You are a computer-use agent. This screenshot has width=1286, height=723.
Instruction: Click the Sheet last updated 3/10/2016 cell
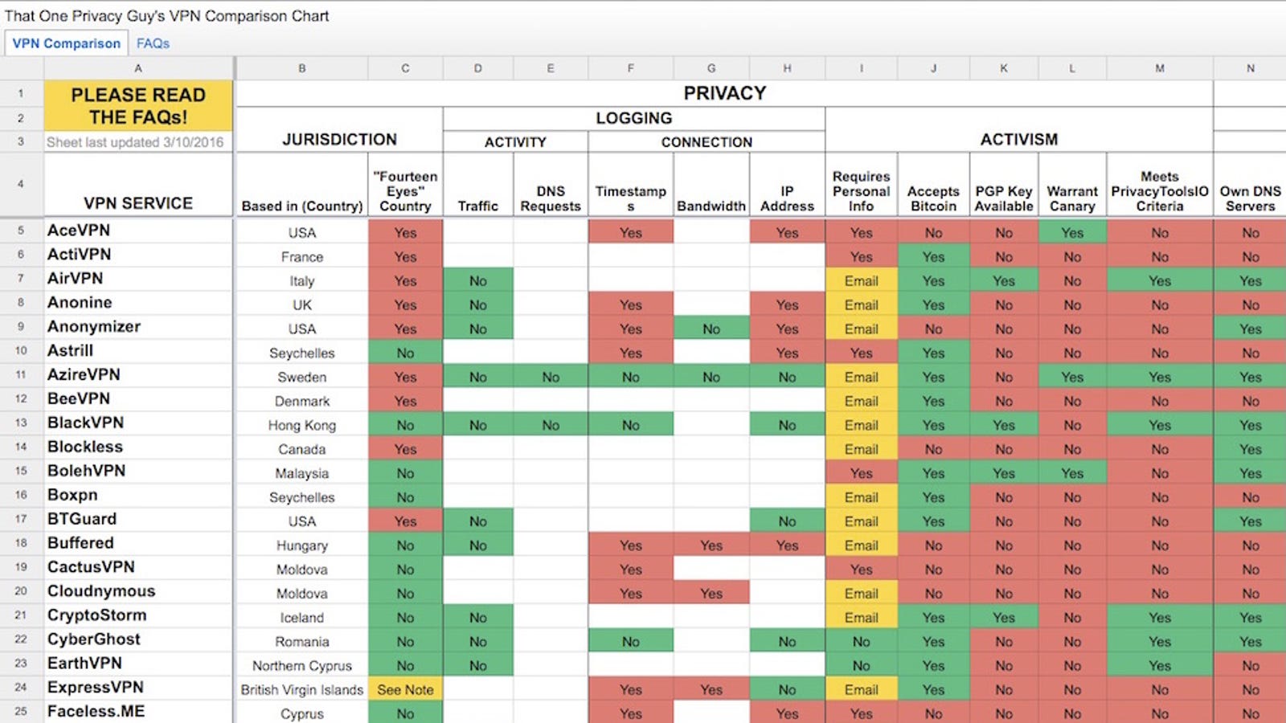[138, 142]
